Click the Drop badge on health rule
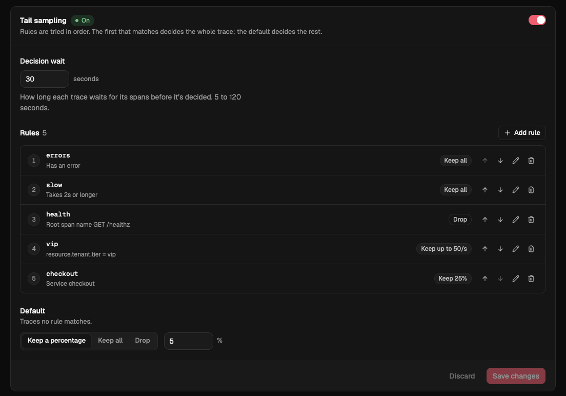The width and height of the screenshot is (566, 396). (460, 220)
